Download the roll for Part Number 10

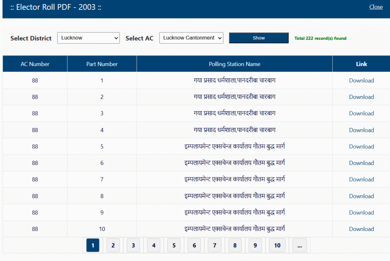coord(361,229)
